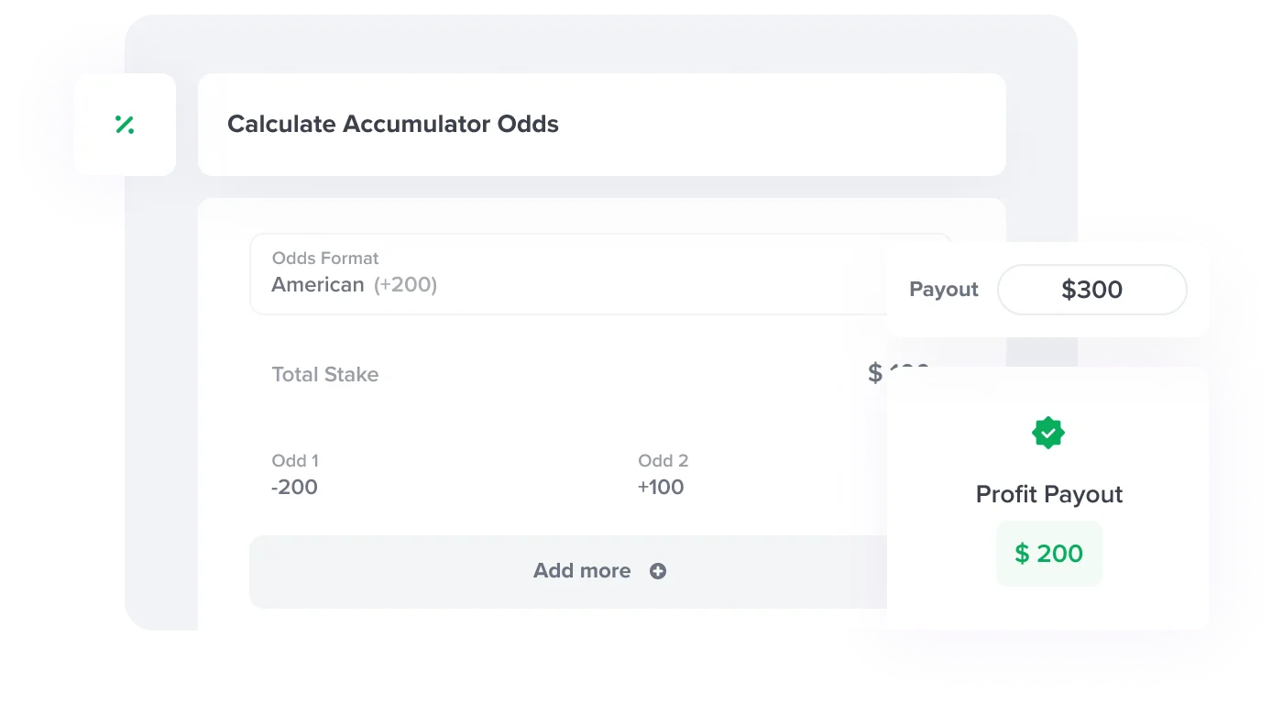Click the (+200) example odds text
Viewport: 1283px width, 704px height.
(x=405, y=285)
